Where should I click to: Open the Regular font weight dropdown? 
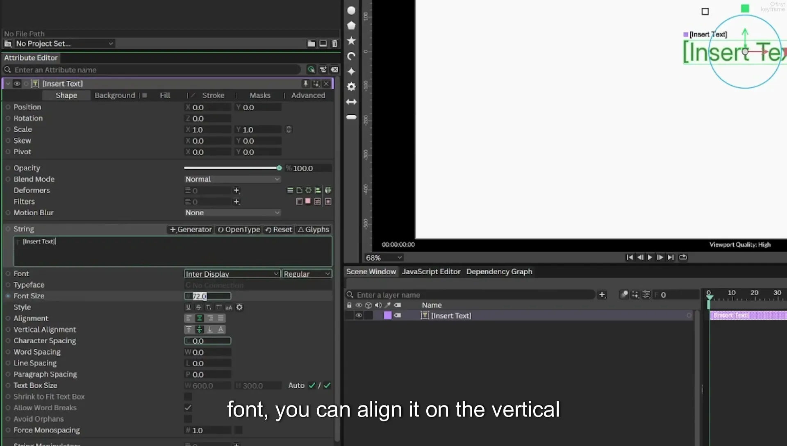click(x=307, y=274)
